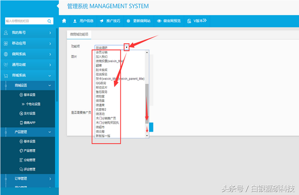The width and height of the screenshot is (299, 195).
Task: Choose 木门分销购买回执 from the list
Action: 107,123
